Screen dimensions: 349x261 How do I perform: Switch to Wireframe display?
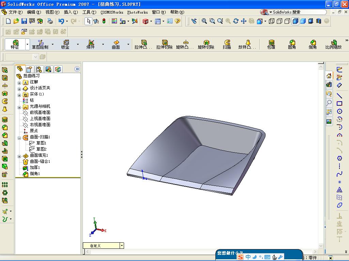click(x=272, y=21)
